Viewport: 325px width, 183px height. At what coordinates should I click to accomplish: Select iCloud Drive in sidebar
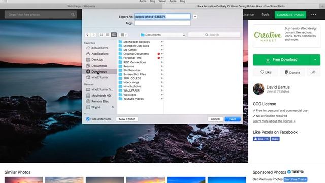coord(100,48)
